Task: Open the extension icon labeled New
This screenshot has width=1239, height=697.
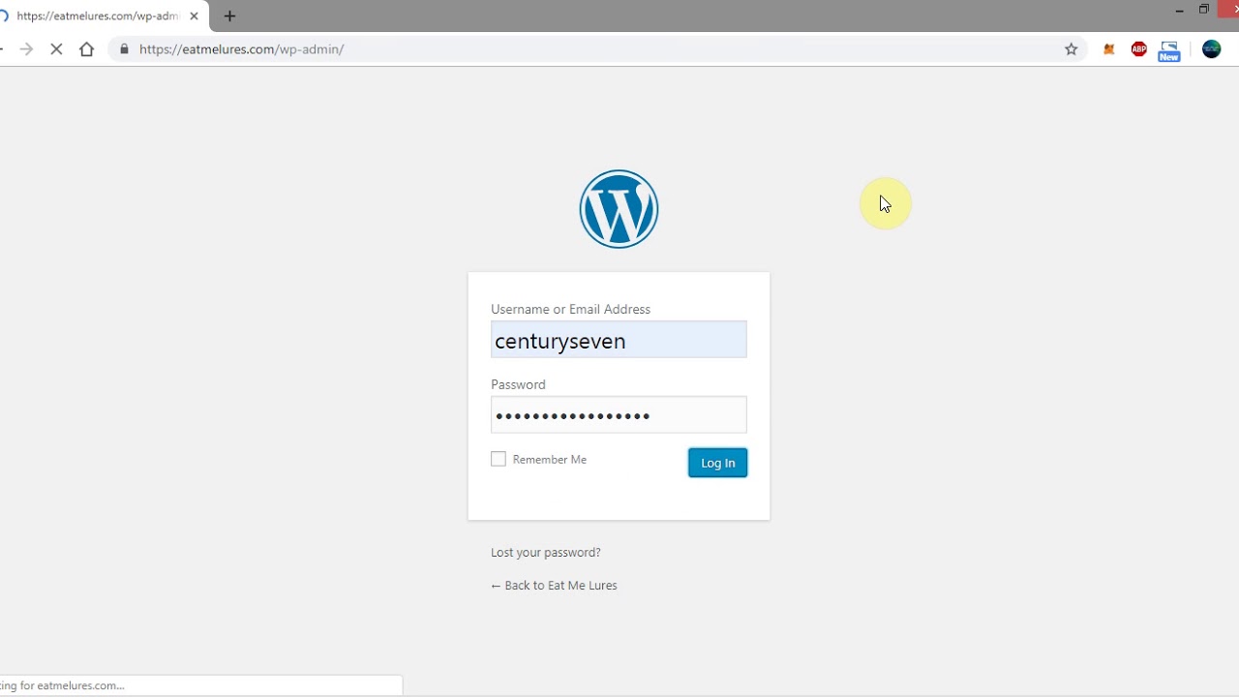Action: click(x=1169, y=51)
